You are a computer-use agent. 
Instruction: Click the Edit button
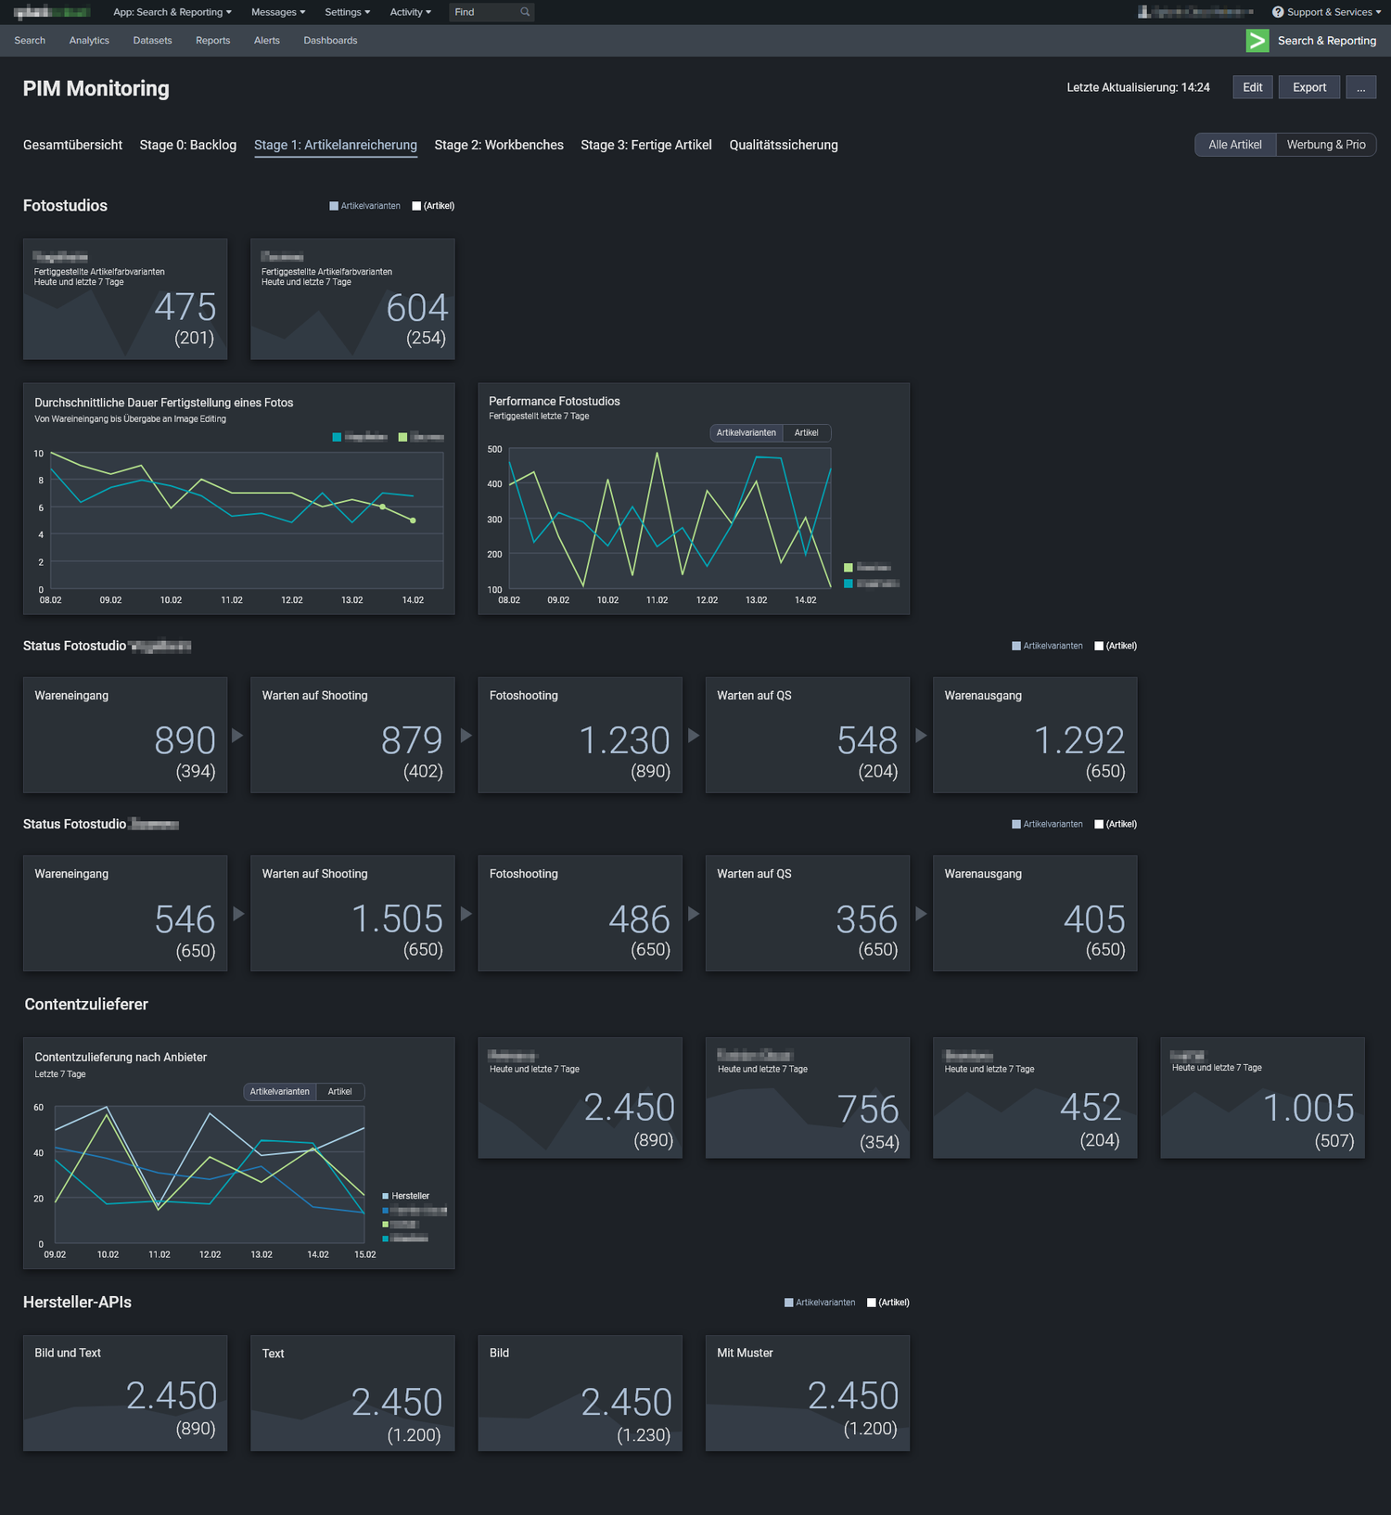pos(1253,87)
